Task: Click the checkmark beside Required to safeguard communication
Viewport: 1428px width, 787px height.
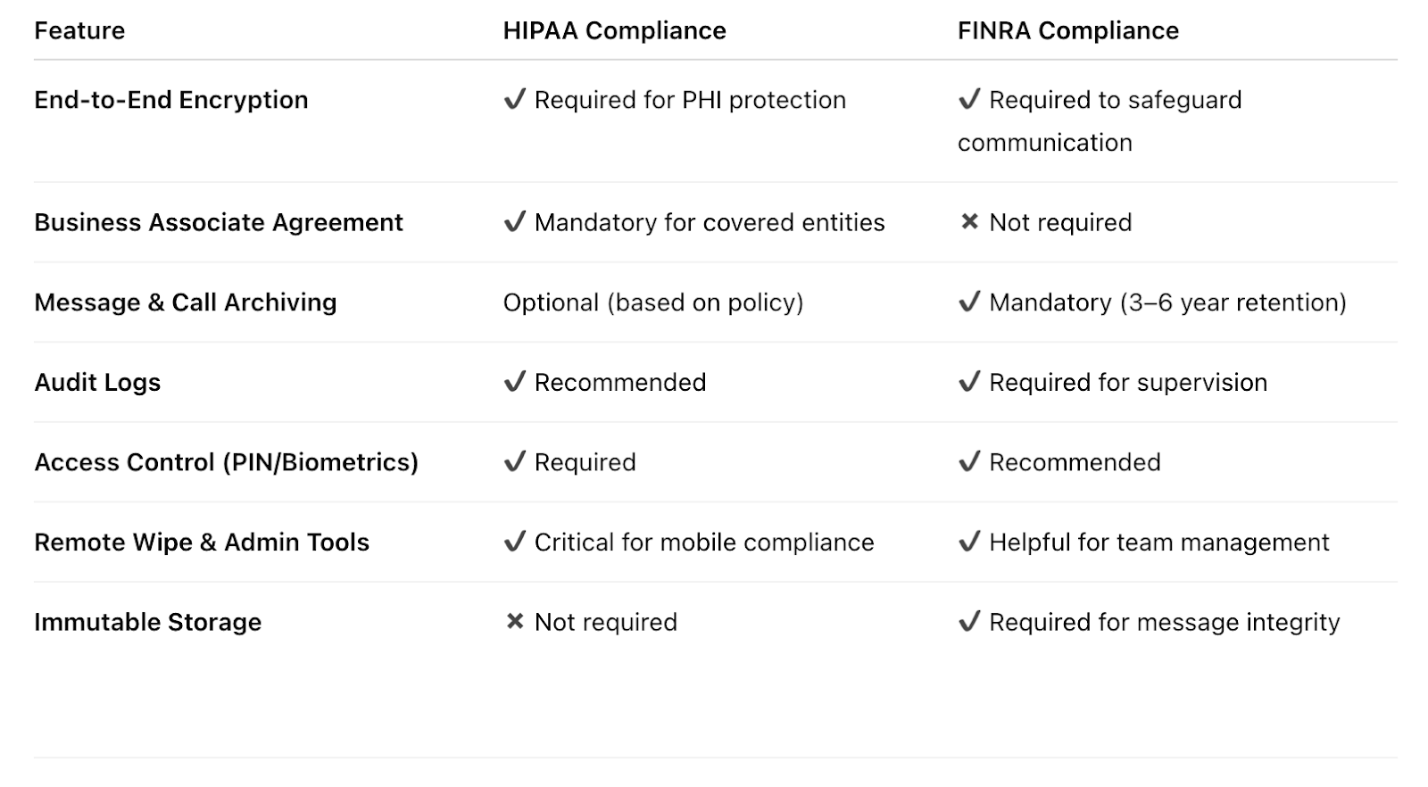Action: [x=969, y=99]
